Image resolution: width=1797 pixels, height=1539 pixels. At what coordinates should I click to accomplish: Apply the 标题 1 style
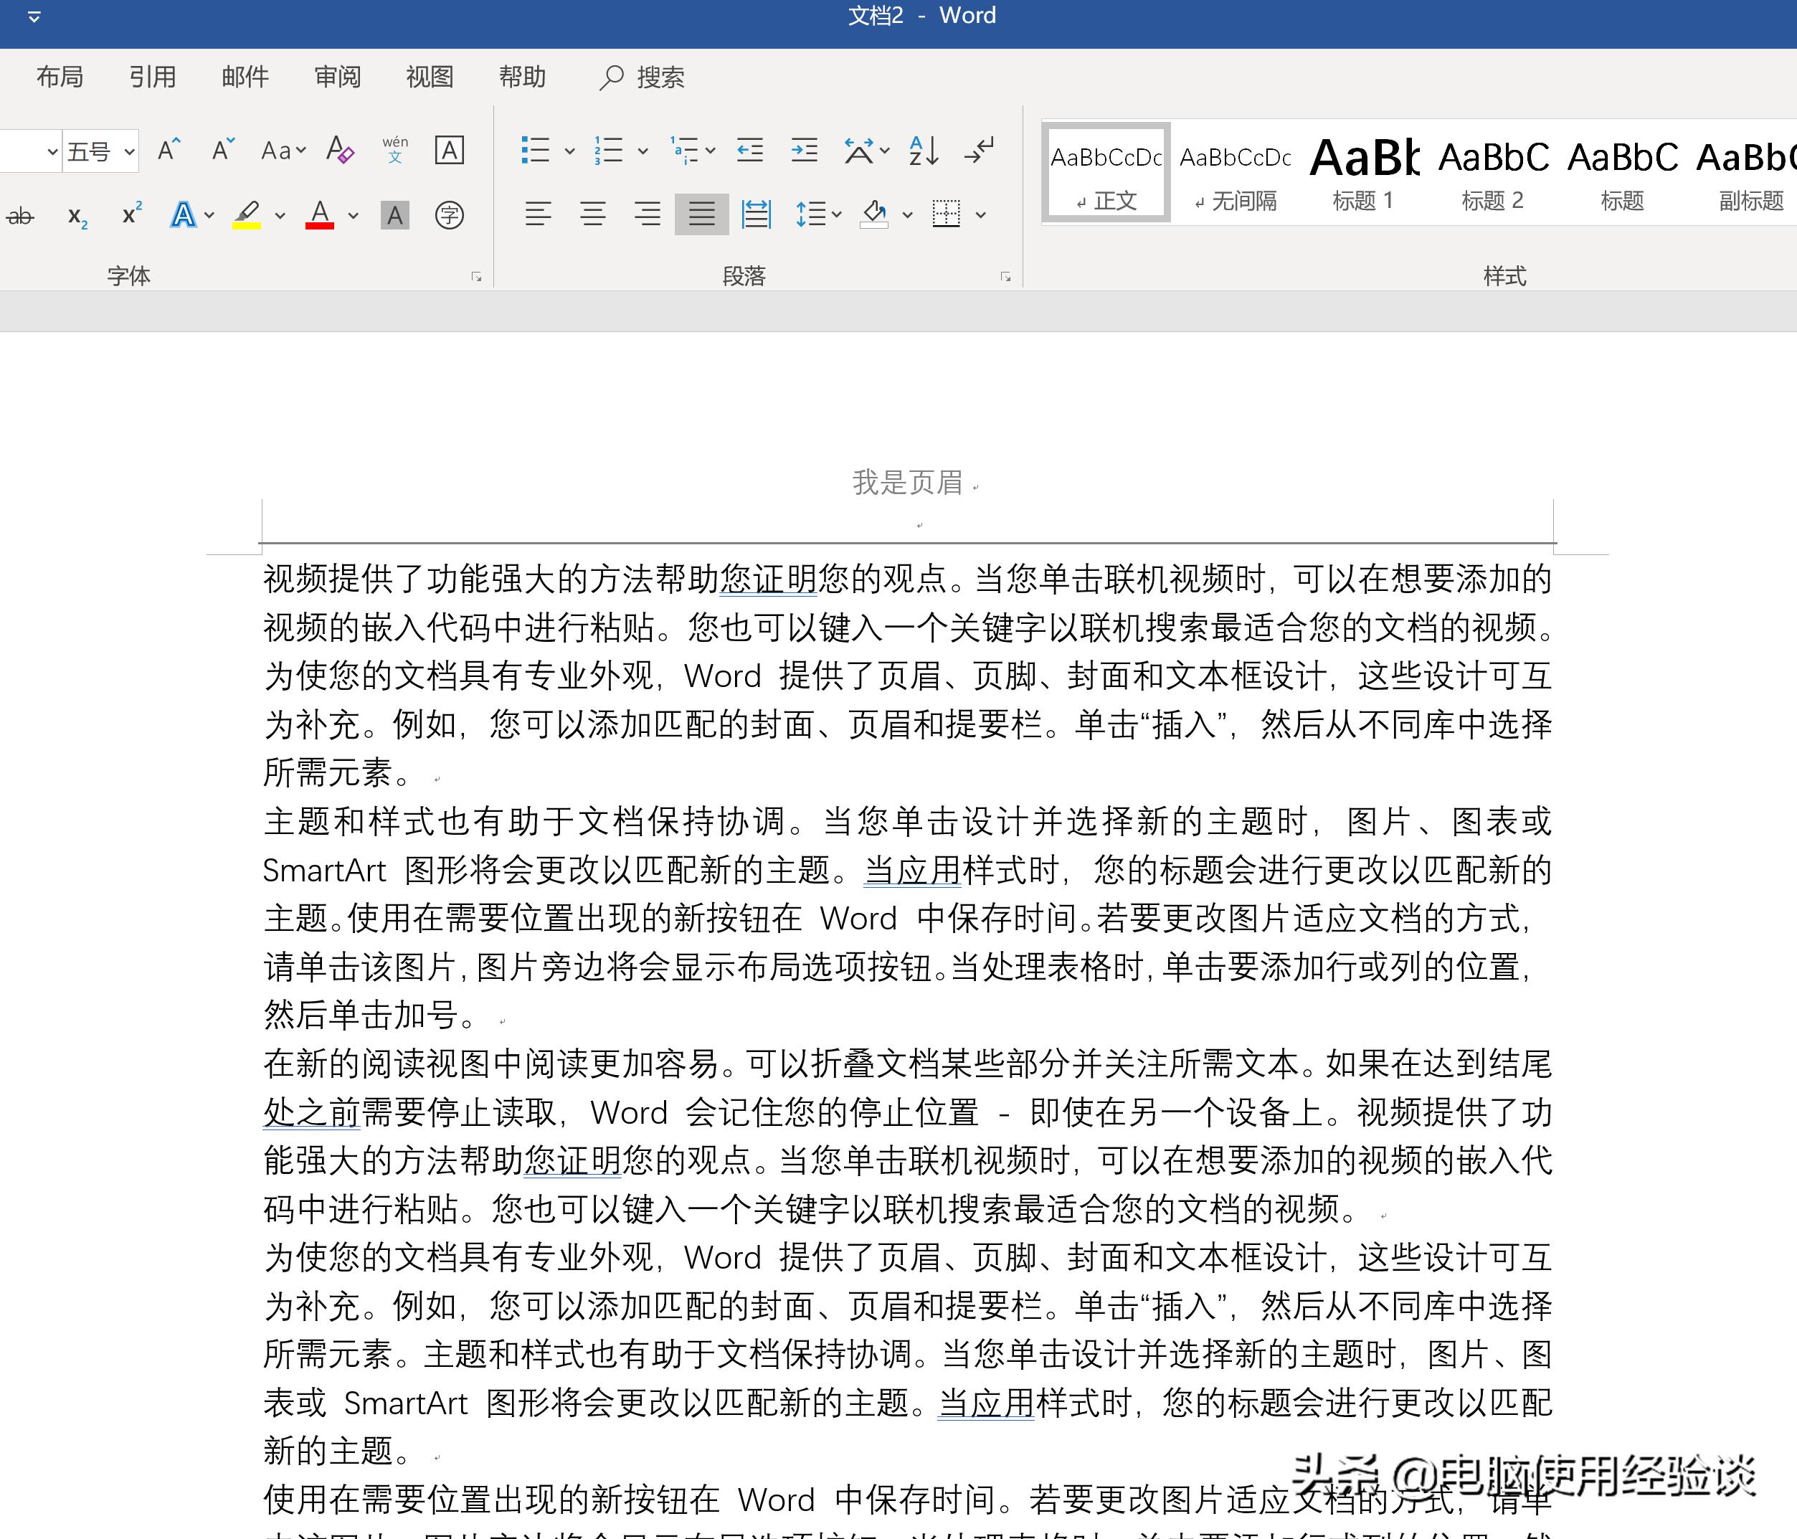(x=1363, y=171)
